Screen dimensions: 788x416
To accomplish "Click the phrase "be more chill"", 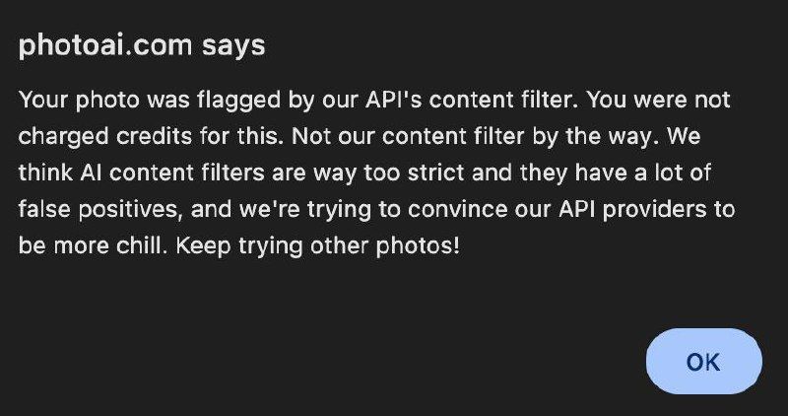I will click(x=93, y=245).
